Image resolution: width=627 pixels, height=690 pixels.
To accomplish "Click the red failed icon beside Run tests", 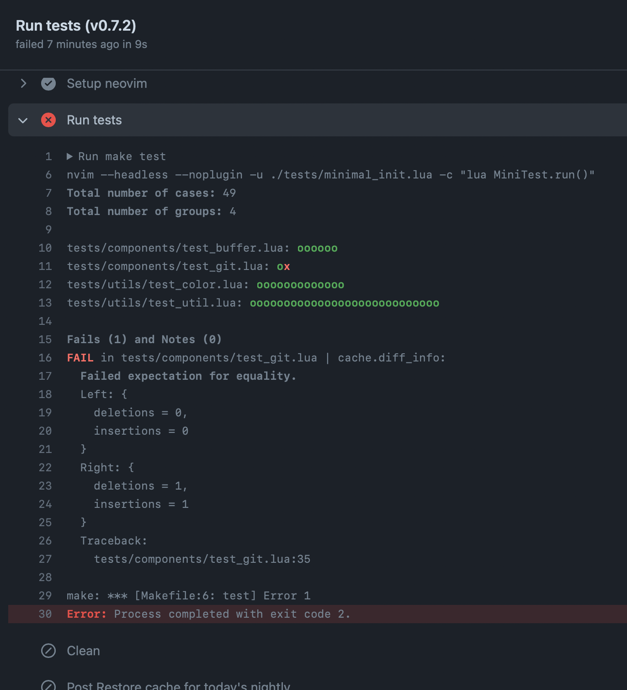I will pos(48,120).
